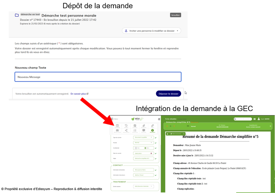Switch to the Fiche détaillée tab

point(170,119)
